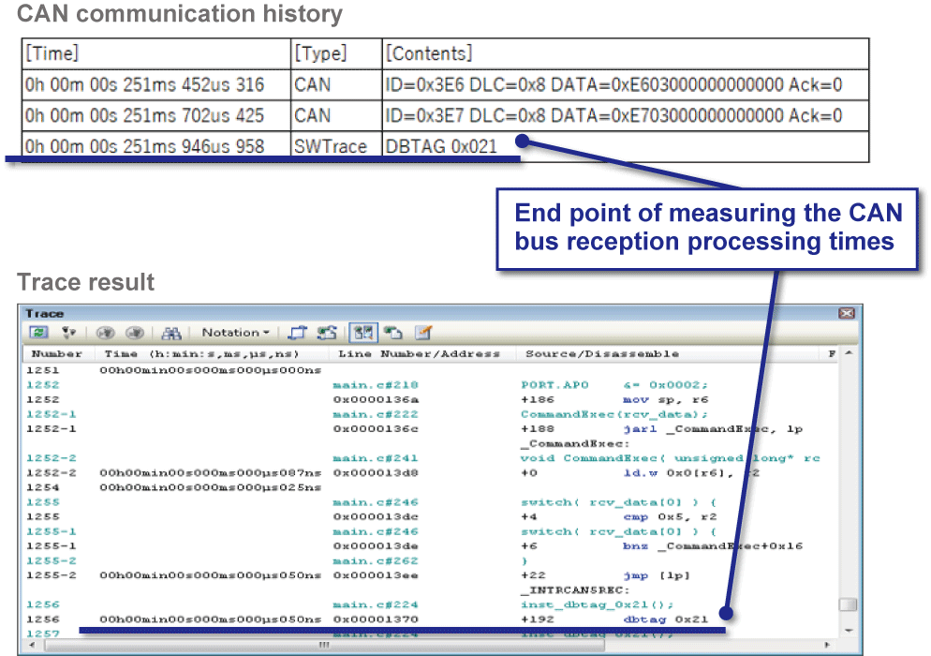Click the refresh icon in Trace toolbar
Viewport: 931px width, 656px height.
click(39, 333)
